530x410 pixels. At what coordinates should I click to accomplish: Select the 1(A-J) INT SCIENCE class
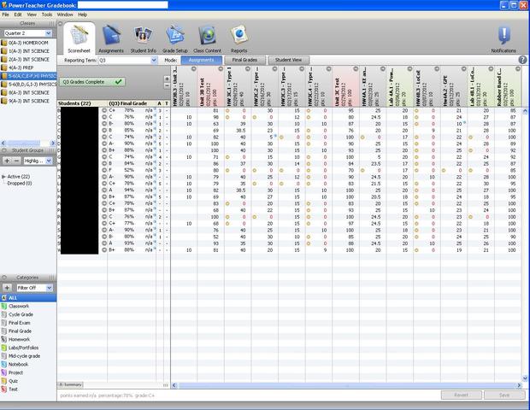pyautogui.click(x=28, y=51)
